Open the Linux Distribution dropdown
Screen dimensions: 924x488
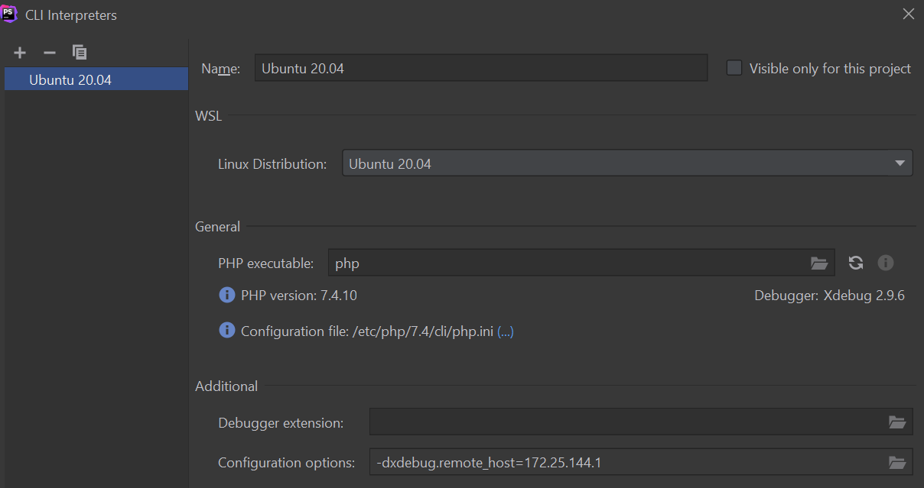click(627, 163)
